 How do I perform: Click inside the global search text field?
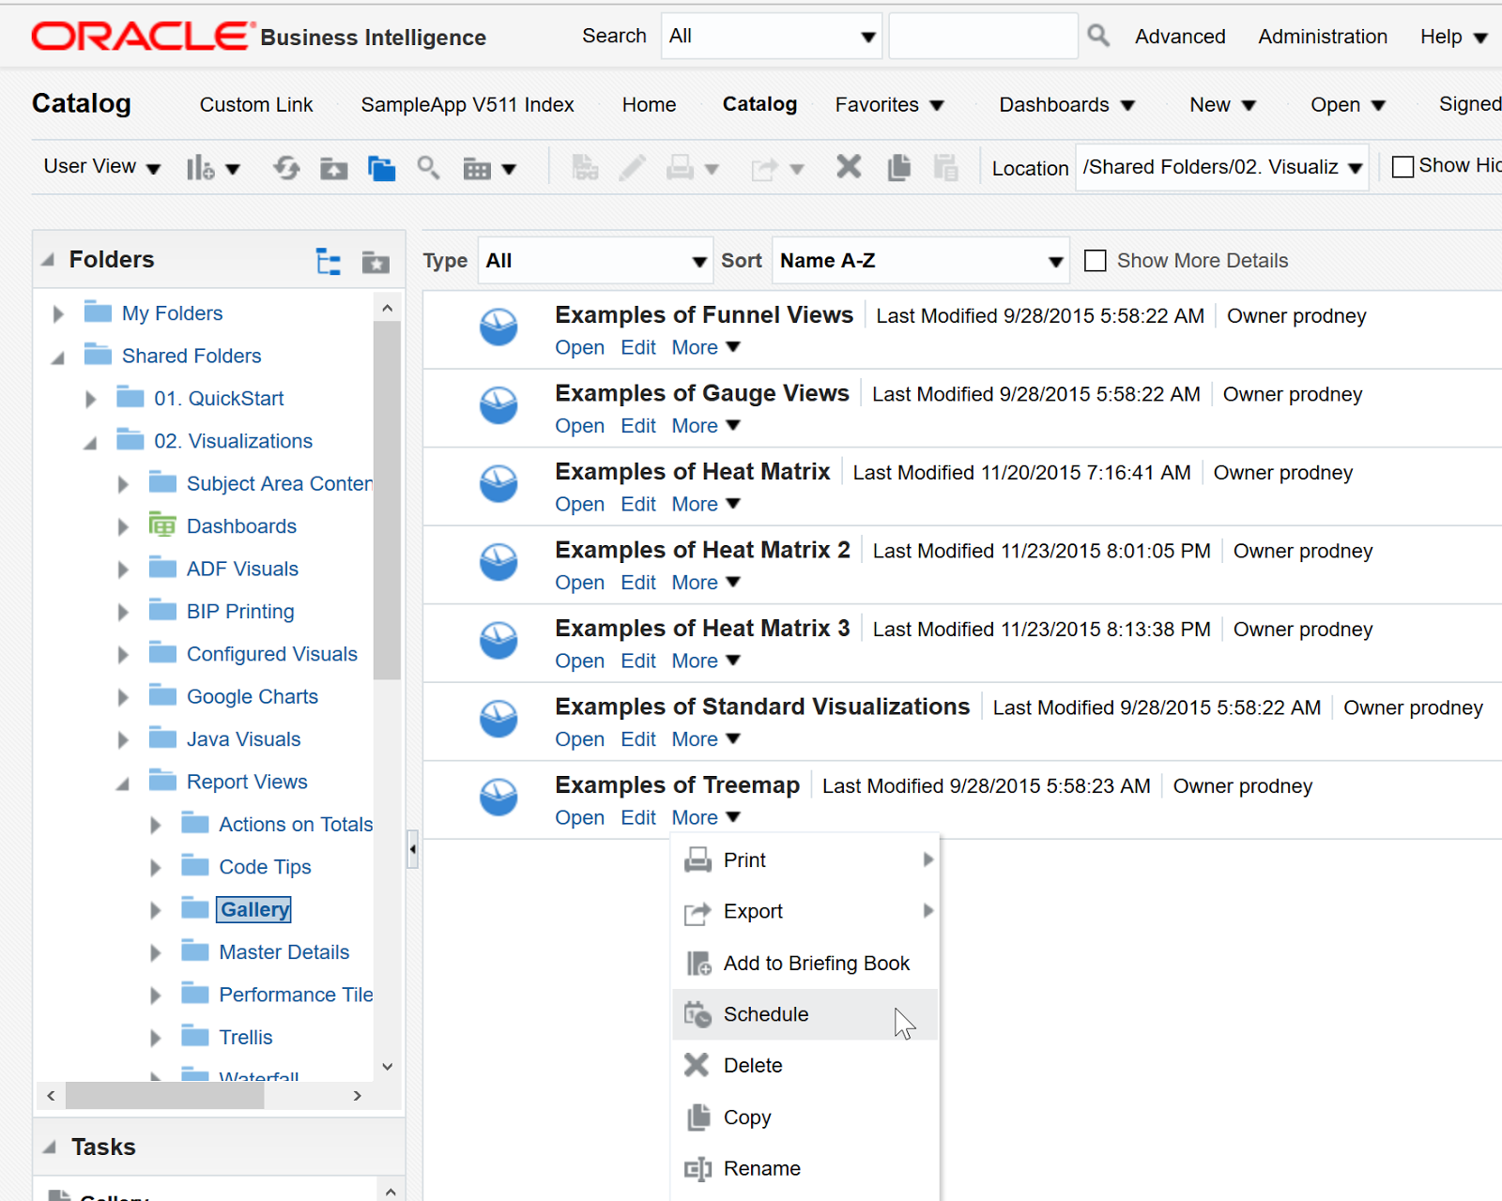[982, 35]
